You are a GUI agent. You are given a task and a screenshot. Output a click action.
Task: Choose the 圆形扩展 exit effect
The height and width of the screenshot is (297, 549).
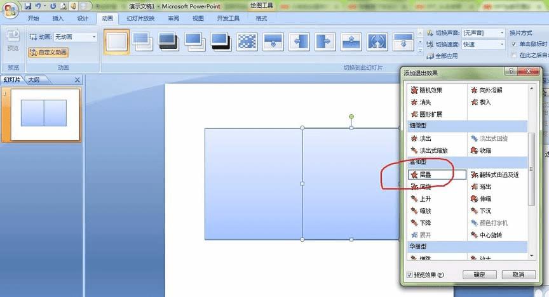coord(426,114)
